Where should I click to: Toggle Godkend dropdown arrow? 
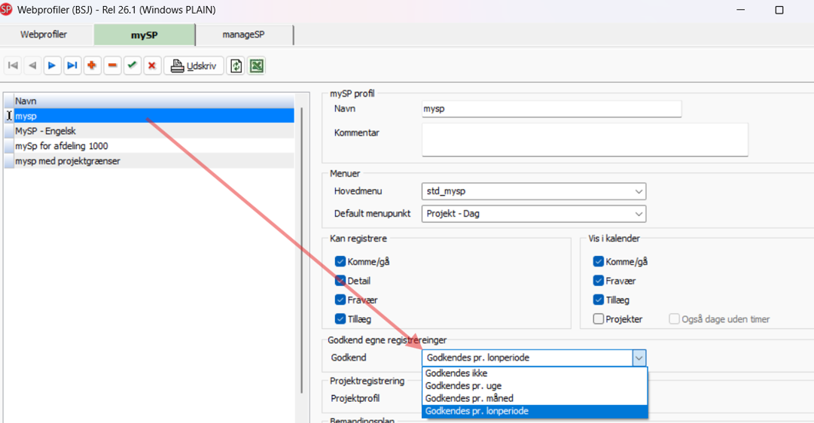coord(639,358)
